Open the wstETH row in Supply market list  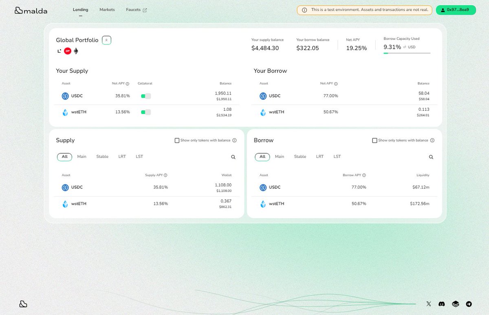pos(147,204)
